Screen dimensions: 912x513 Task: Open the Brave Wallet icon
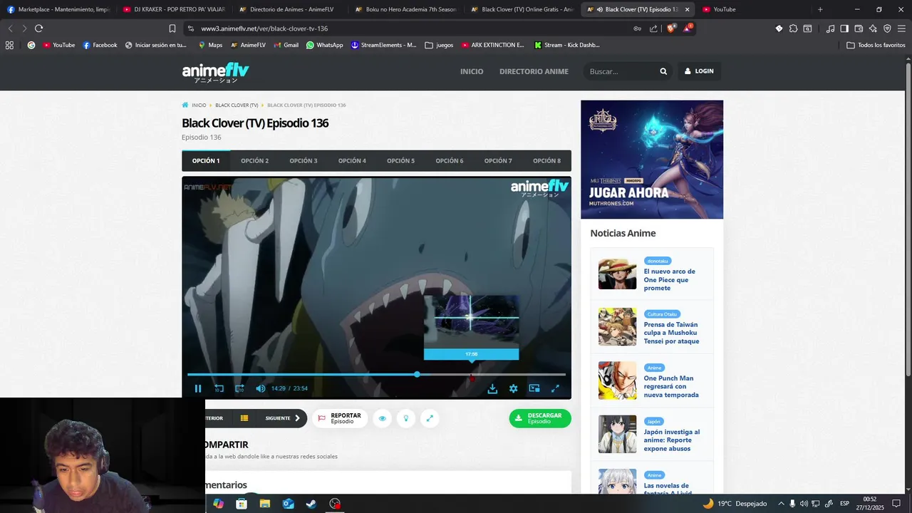click(859, 28)
